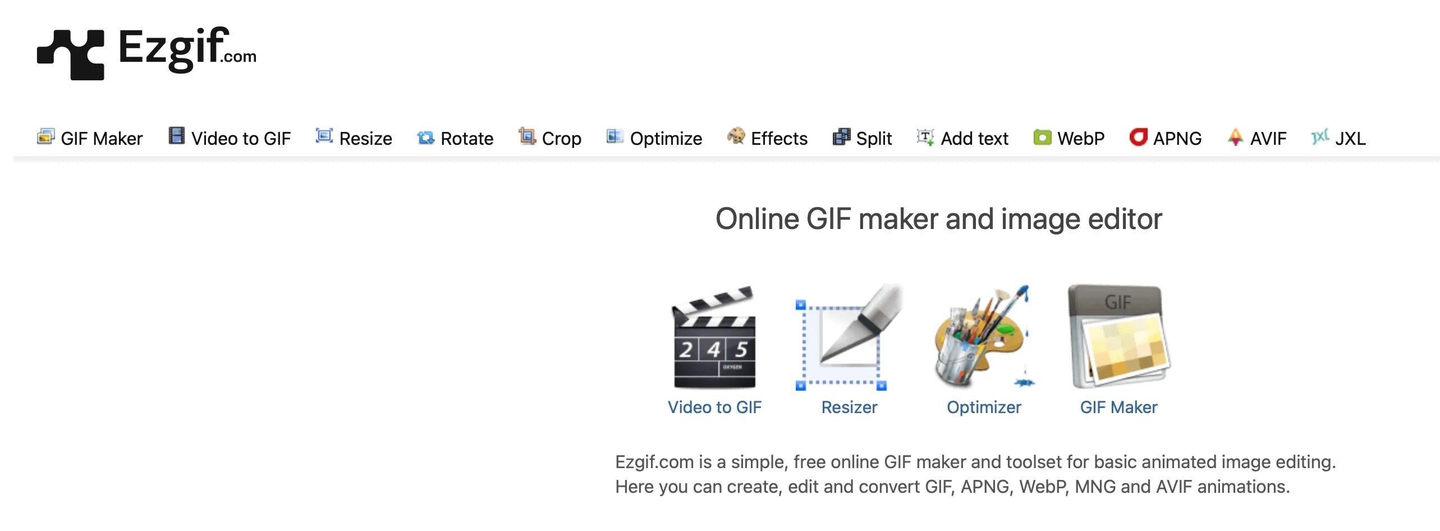
Task: Click the JXL logo icon
Action: point(1320,136)
